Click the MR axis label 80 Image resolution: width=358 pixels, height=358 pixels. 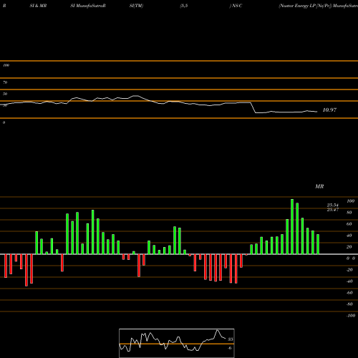(x=349, y=213)
